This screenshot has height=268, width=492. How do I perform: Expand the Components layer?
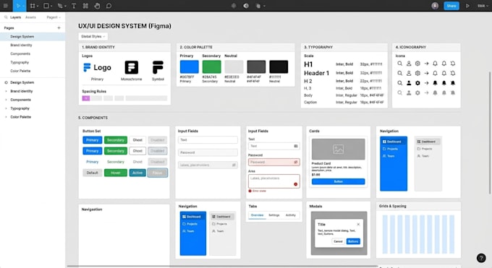pyautogui.click(x=6, y=100)
